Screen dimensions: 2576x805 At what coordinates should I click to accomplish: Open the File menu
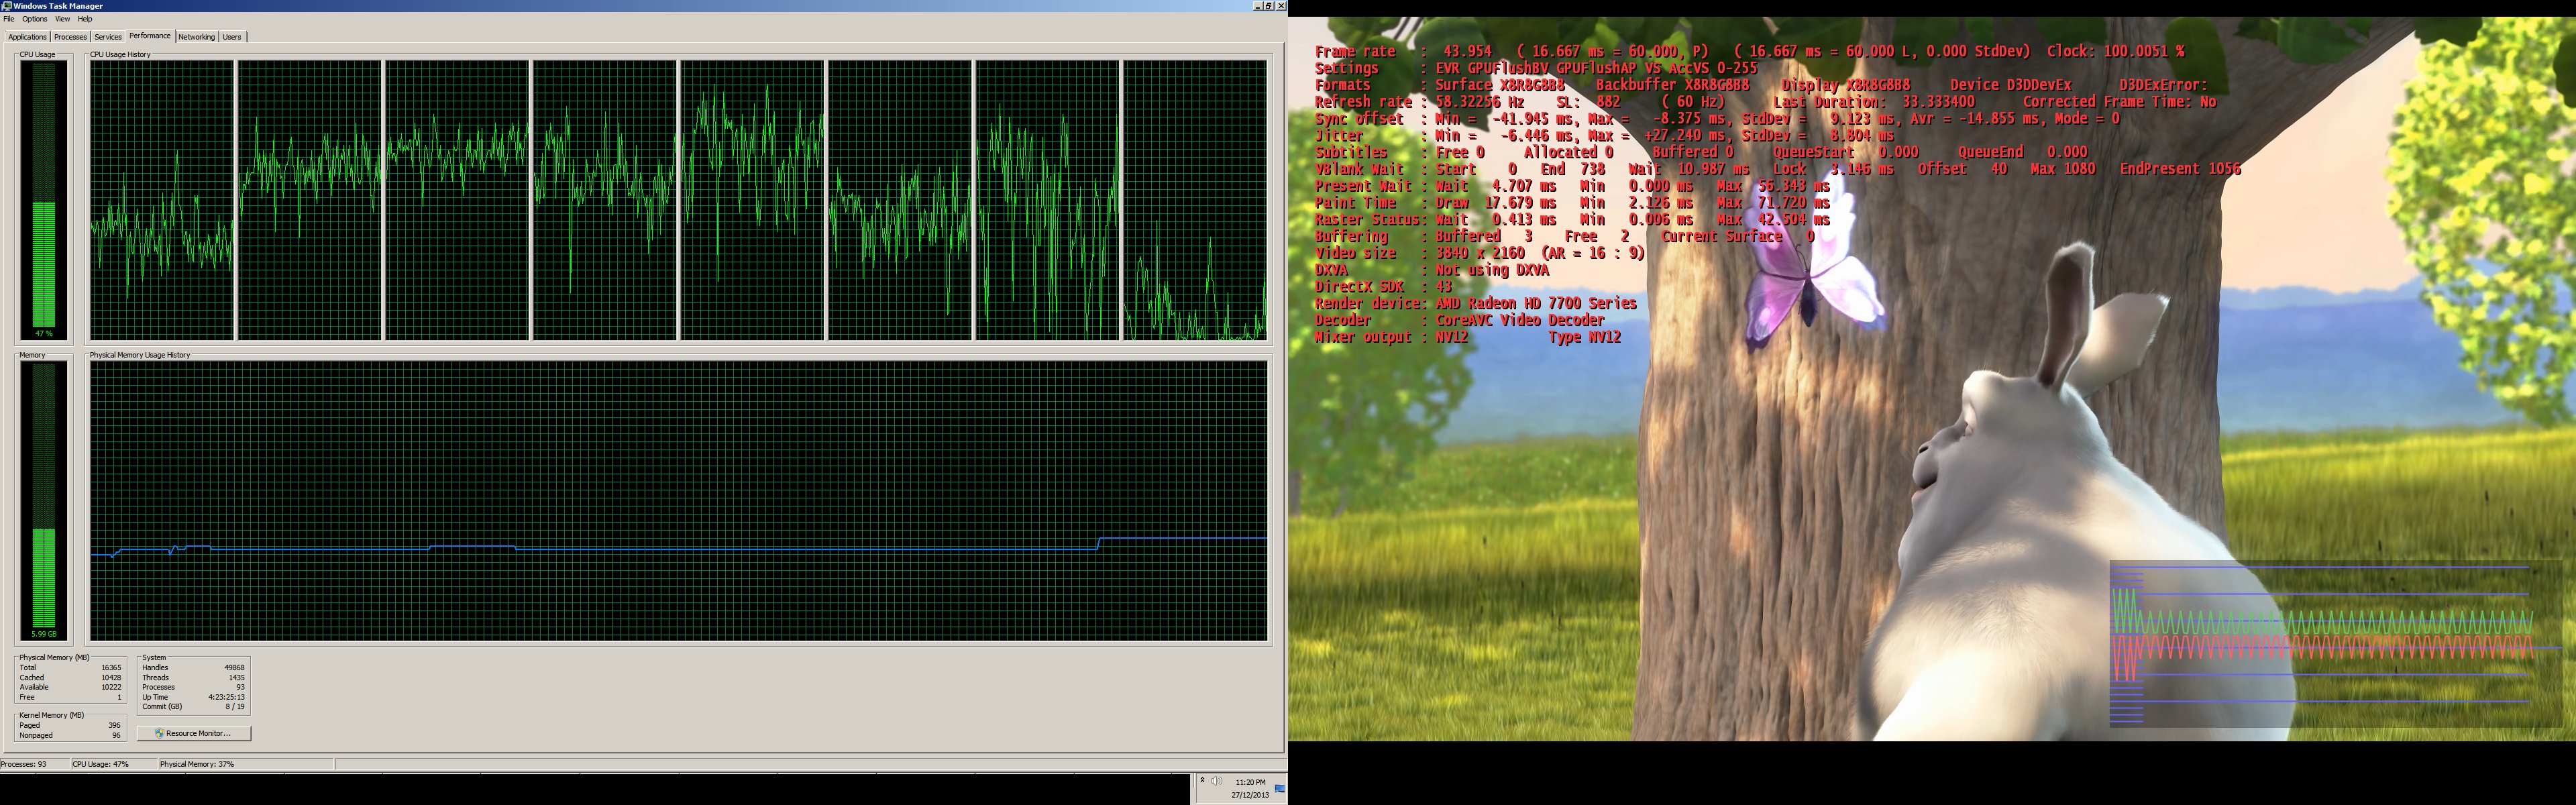click(9, 19)
